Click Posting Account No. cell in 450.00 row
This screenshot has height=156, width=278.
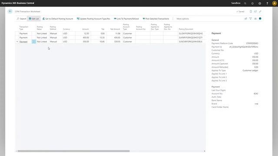coord(142,38)
